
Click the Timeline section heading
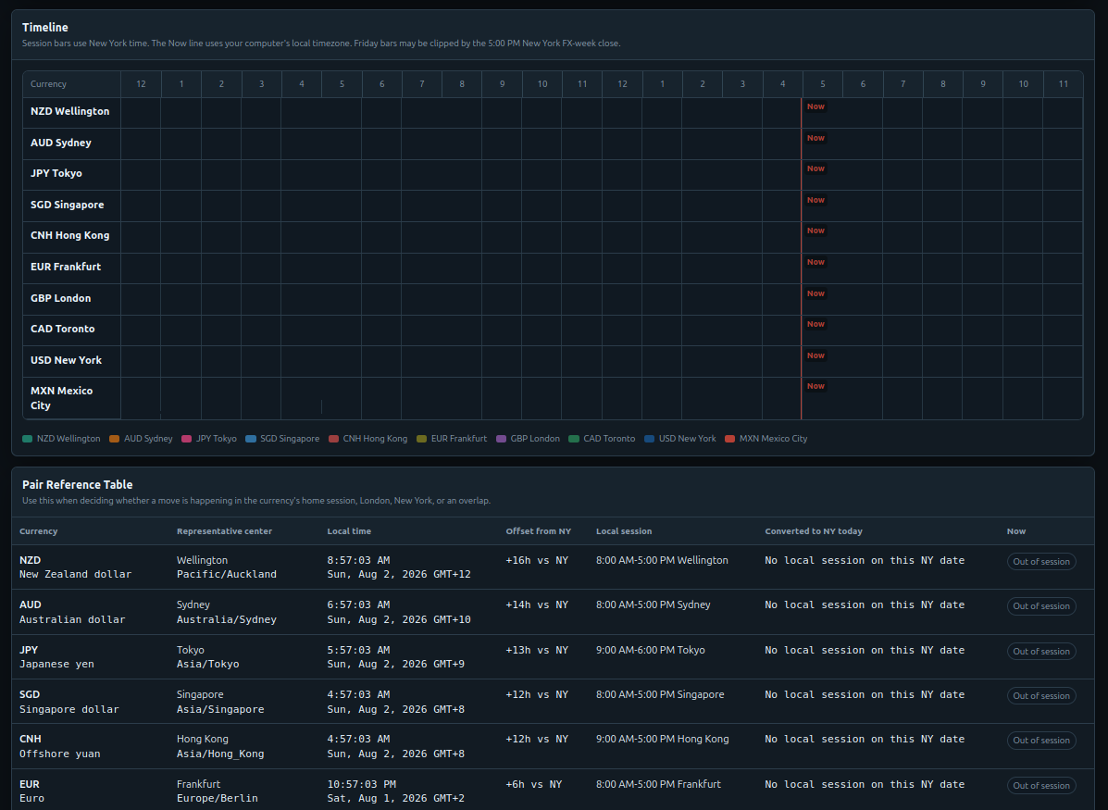click(x=45, y=28)
